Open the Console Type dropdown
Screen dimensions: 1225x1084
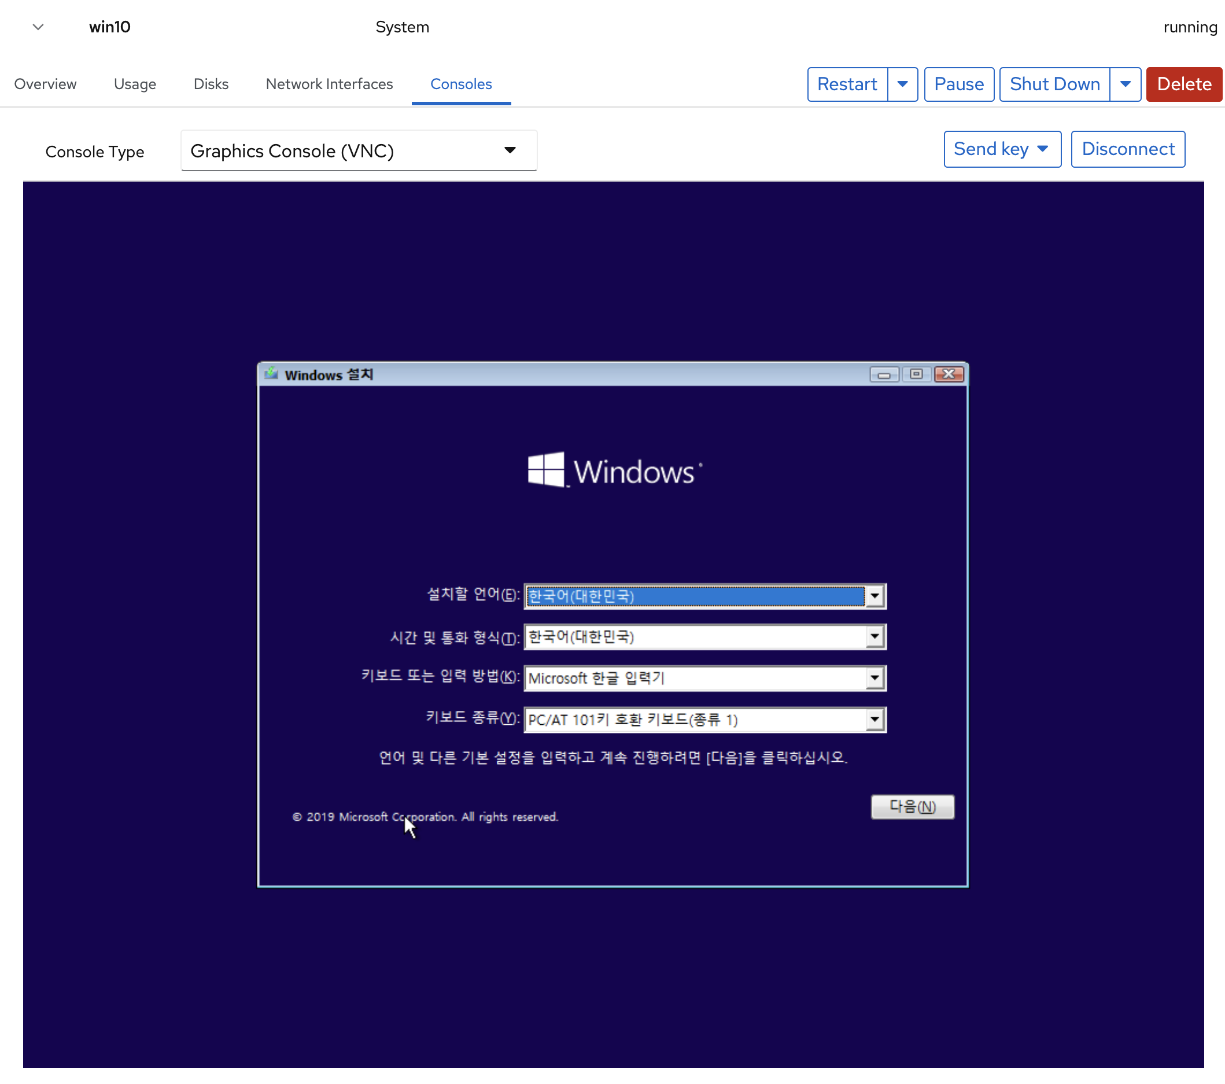tap(359, 150)
